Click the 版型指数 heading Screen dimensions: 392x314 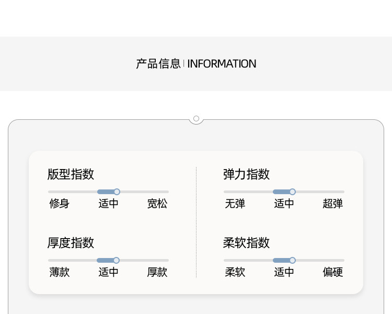tap(71, 174)
